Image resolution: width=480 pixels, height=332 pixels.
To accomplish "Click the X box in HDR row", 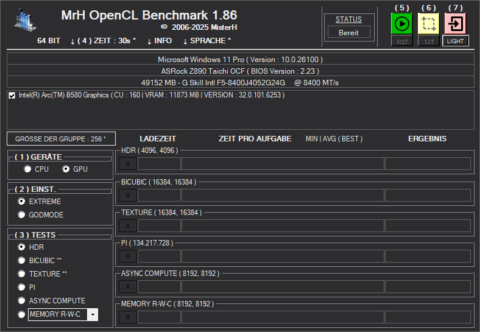I will [128, 163].
